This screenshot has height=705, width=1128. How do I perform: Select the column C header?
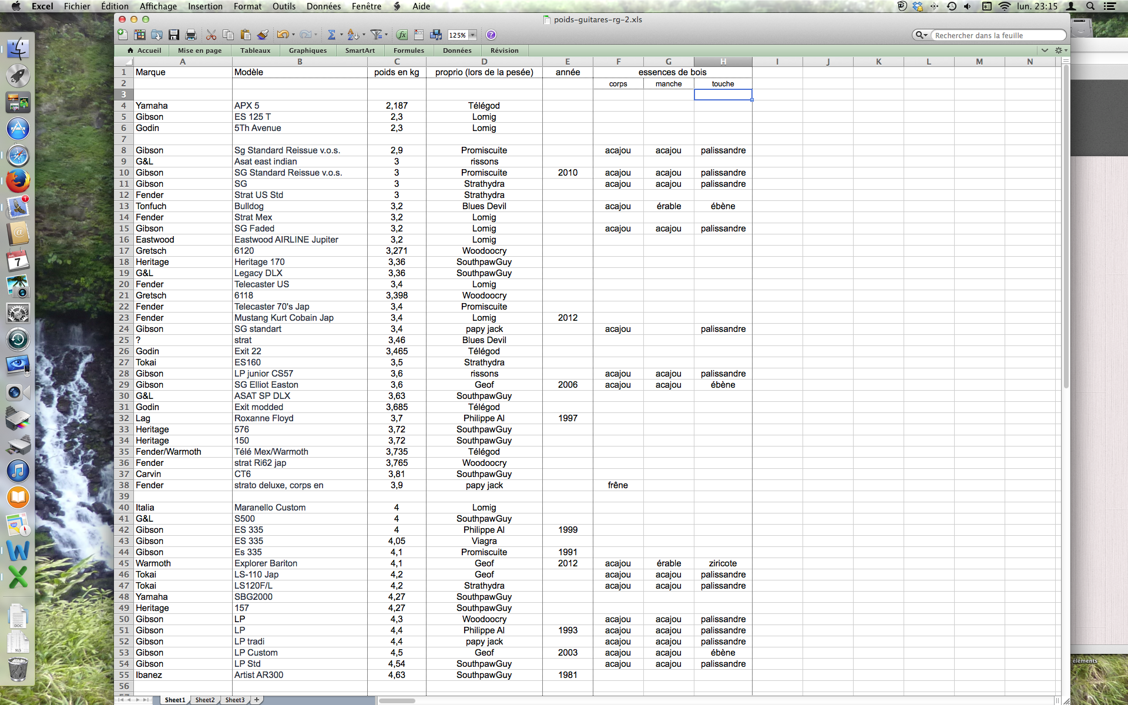tap(397, 62)
